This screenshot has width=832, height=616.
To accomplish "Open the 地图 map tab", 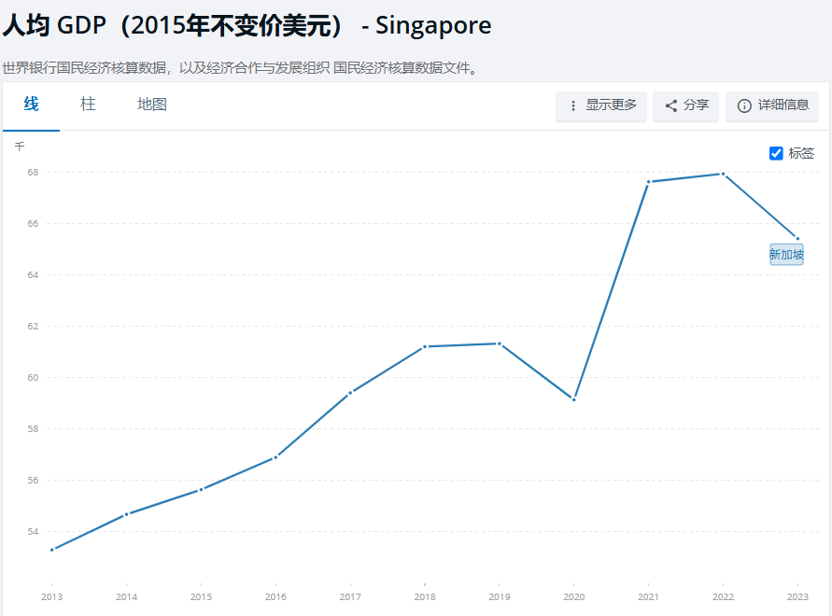I will click(x=152, y=104).
